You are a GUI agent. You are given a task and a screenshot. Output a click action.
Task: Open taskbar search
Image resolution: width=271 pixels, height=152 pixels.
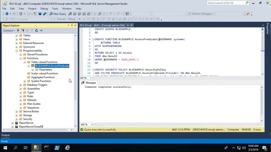[15, 148]
